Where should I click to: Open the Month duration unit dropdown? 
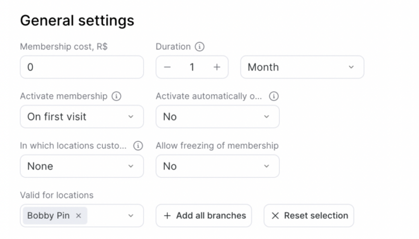coord(302,67)
